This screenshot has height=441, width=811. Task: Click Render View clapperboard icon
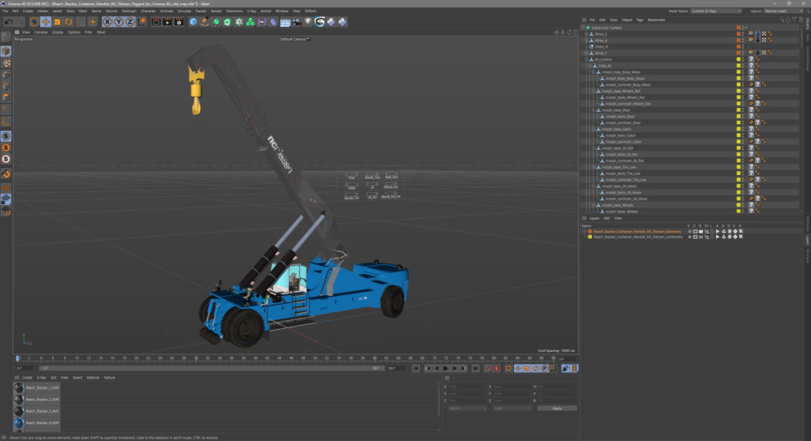point(156,22)
